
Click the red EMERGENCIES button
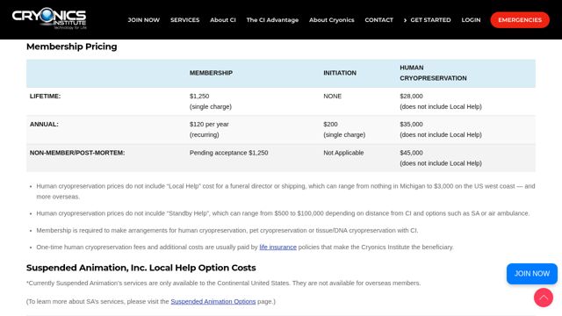click(x=520, y=20)
